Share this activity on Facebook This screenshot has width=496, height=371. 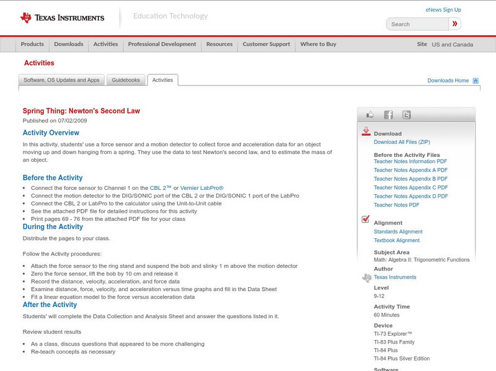(x=388, y=114)
